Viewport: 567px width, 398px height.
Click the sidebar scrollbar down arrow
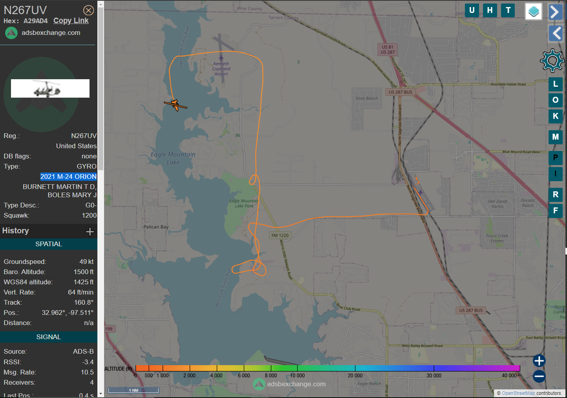pos(101,394)
